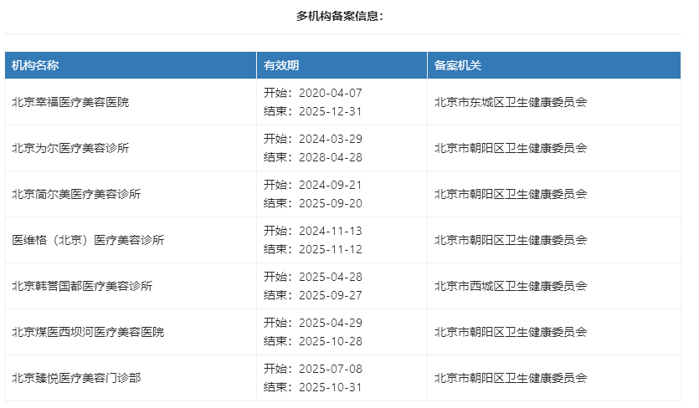
Task: Click the 有效期 column header
Action: point(281,65)
